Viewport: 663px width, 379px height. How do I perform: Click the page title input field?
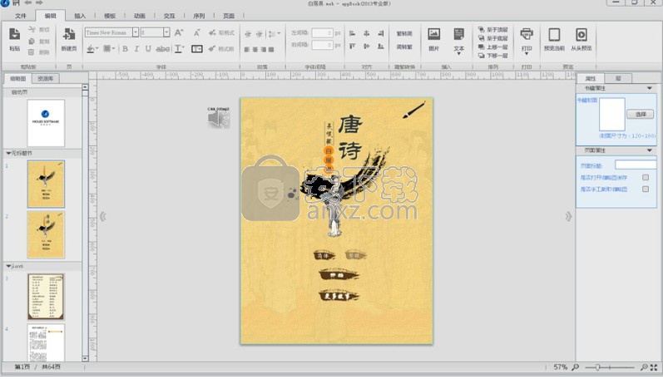click(x=636, y=165)
